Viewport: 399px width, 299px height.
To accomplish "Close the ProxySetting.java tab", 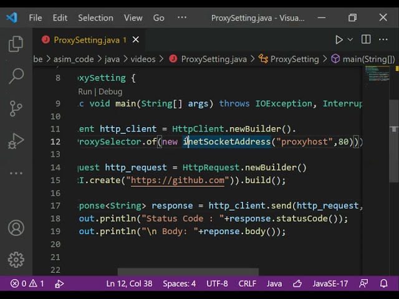I will click(136, 40).
